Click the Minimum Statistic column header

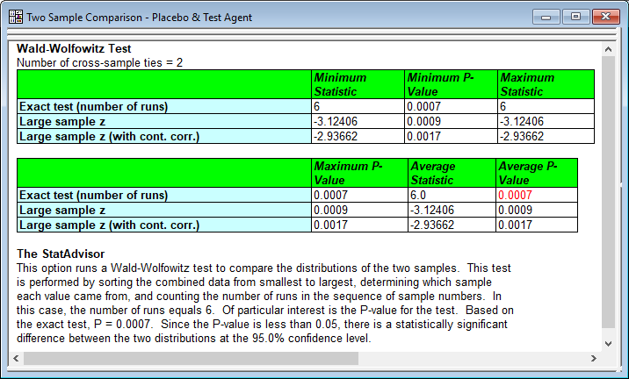(357, 84)
